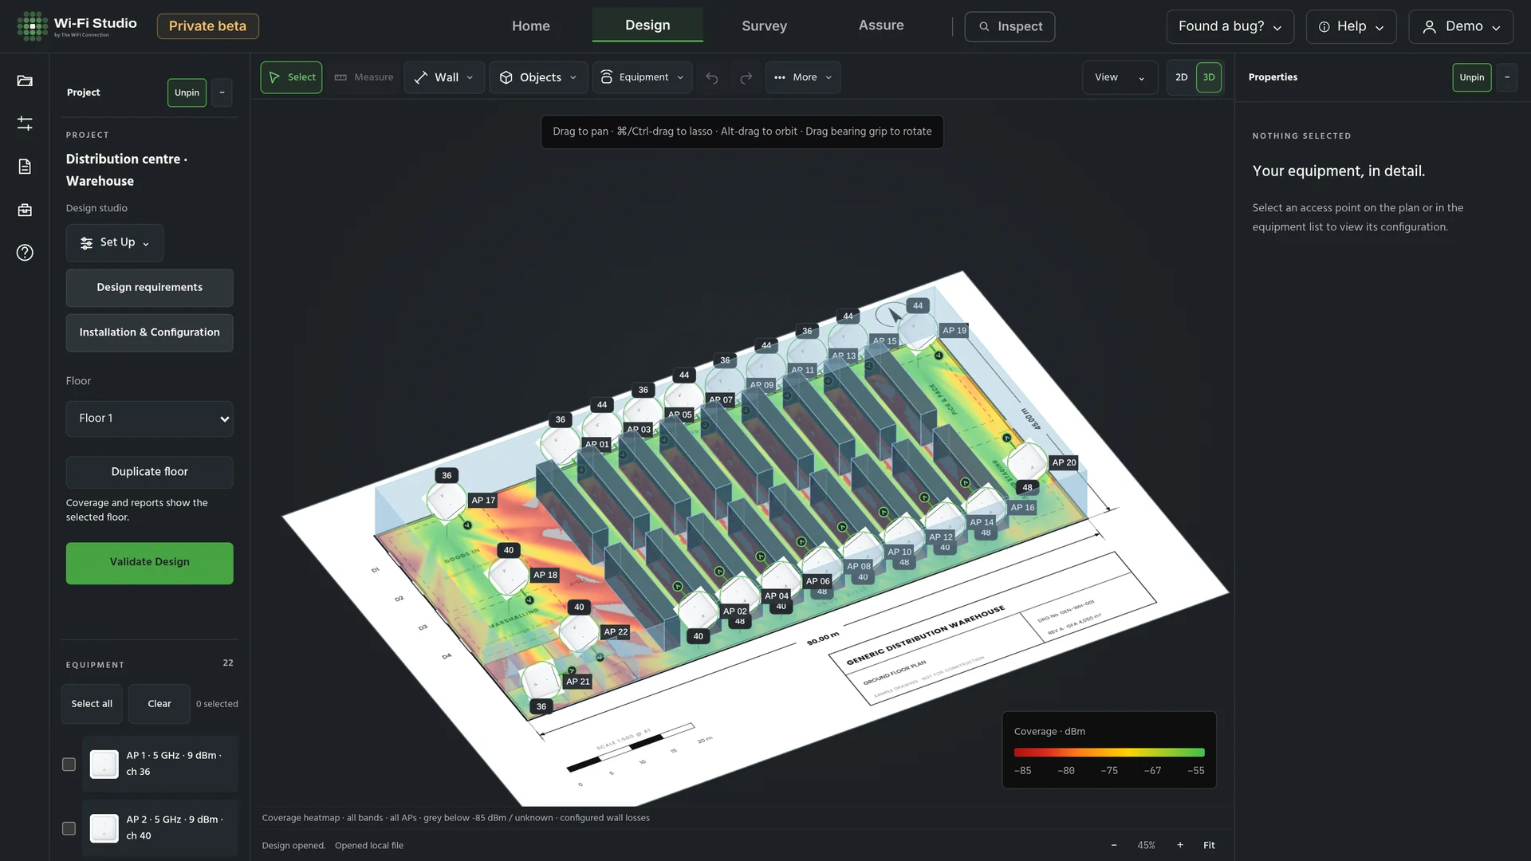Open the help question-mark sidebar icon
1531x861 pixels.
coord(25,253)
